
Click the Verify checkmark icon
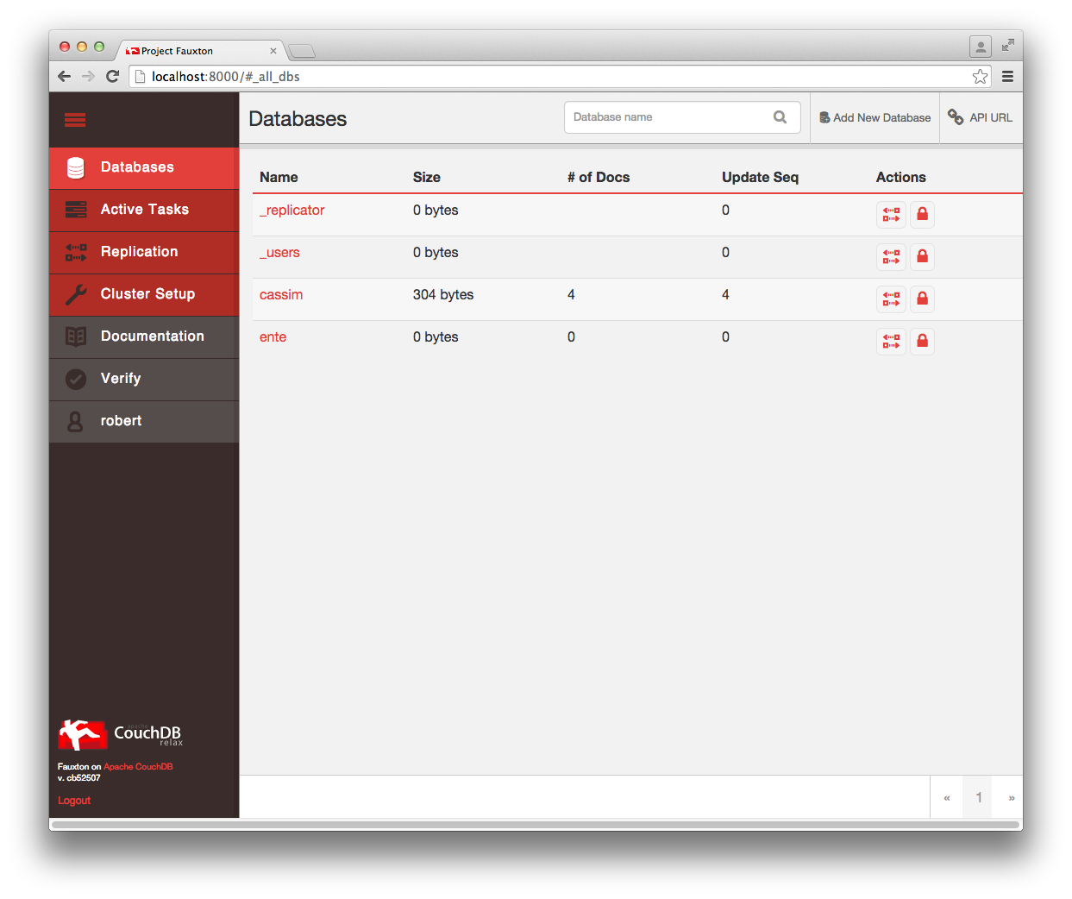pyautogui.click(x=75, y=379)
